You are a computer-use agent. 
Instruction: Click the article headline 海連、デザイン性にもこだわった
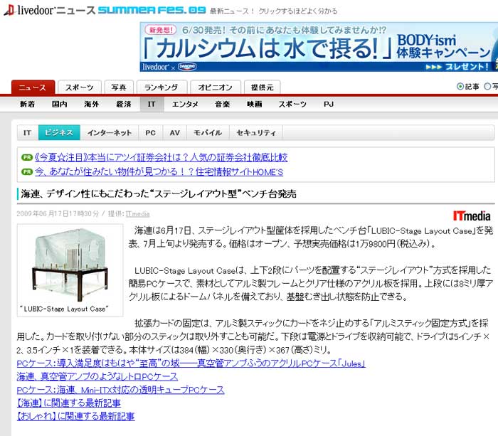tap(159, 193)
